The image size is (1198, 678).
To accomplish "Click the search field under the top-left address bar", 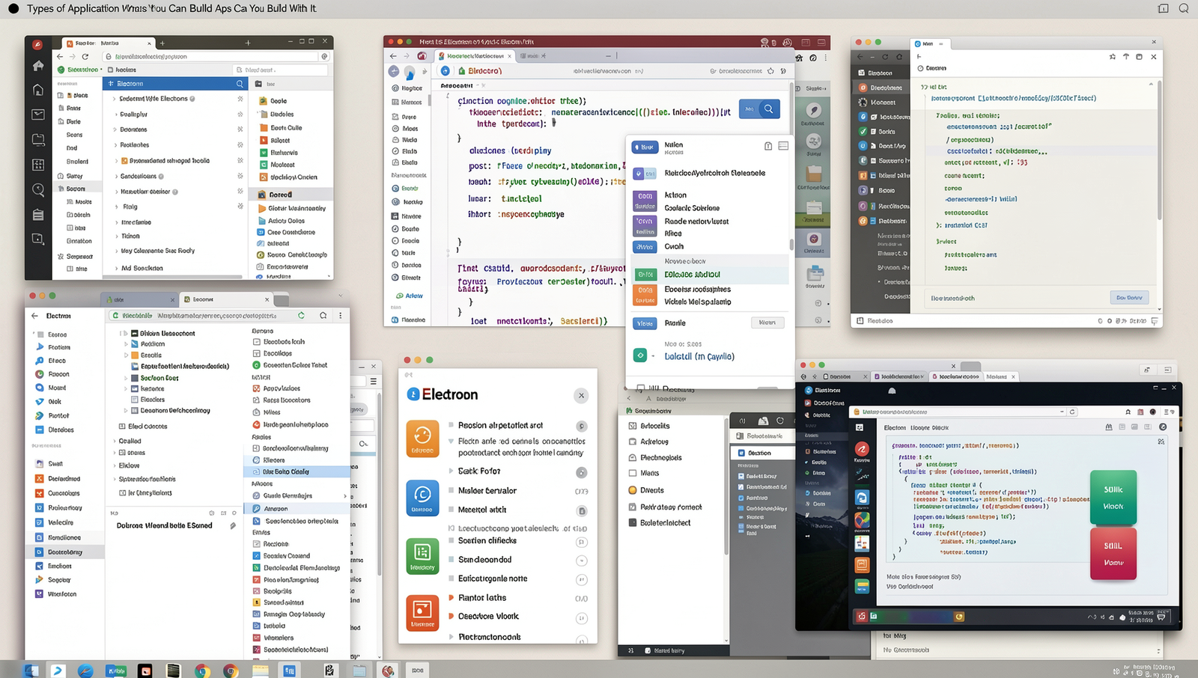I will [279, 70].
